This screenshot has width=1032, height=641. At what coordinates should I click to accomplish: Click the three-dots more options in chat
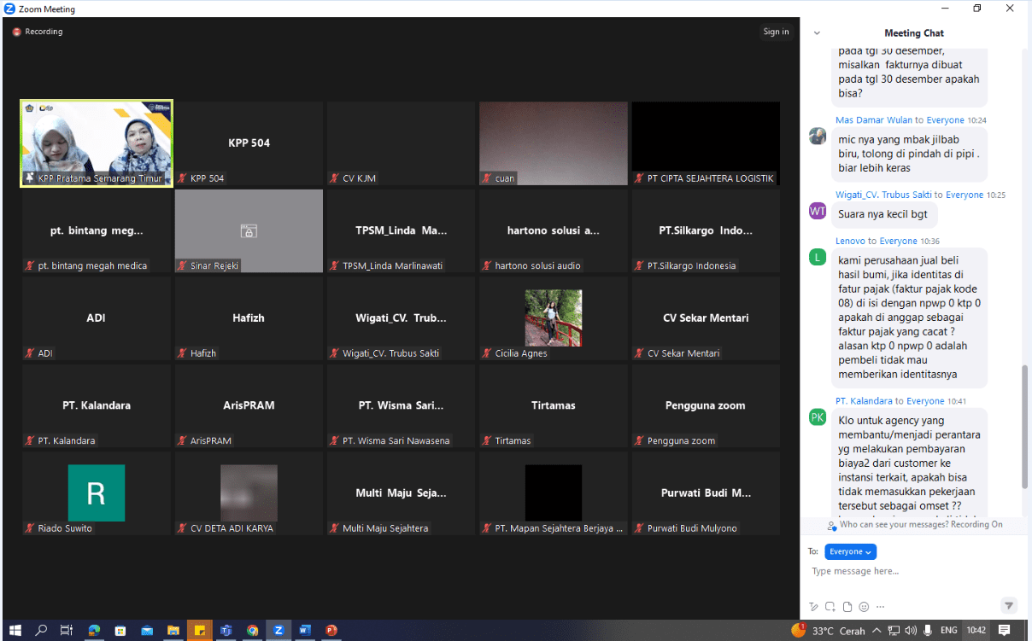click(x=880, y=607)
